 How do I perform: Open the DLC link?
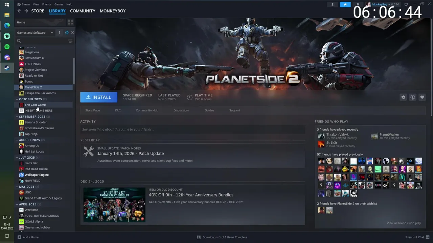118,110
